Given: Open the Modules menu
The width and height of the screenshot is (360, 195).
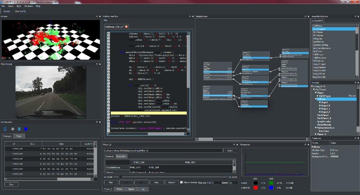Looking at the screenshot, I should point(28,6).
